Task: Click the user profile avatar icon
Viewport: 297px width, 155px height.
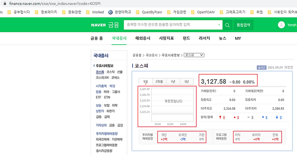Action: point(281,25)
